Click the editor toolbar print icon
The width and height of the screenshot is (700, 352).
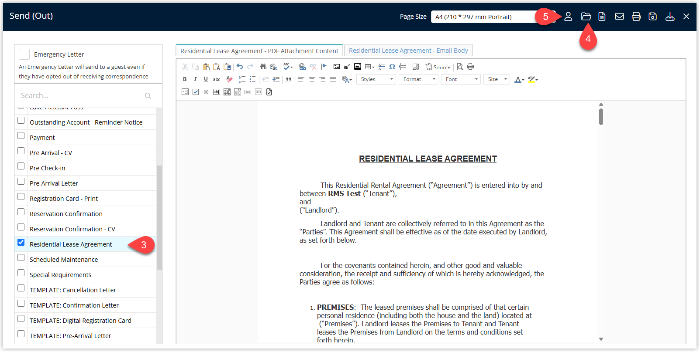(470, 67)
